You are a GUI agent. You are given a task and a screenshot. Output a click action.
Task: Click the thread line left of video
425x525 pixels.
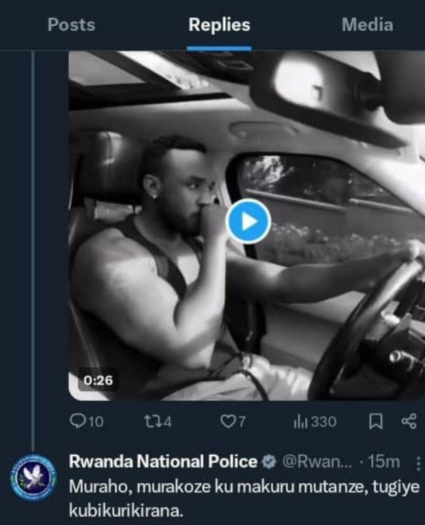click(x=33, y=244)
